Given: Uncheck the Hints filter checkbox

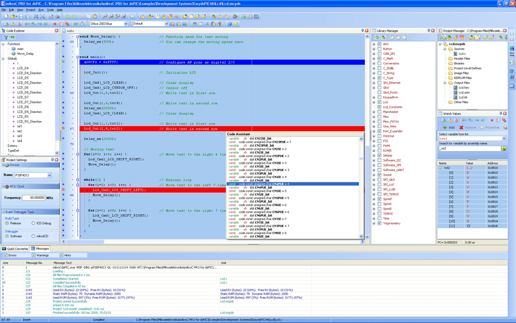Looking at the screenshot, I should point(61,255).
